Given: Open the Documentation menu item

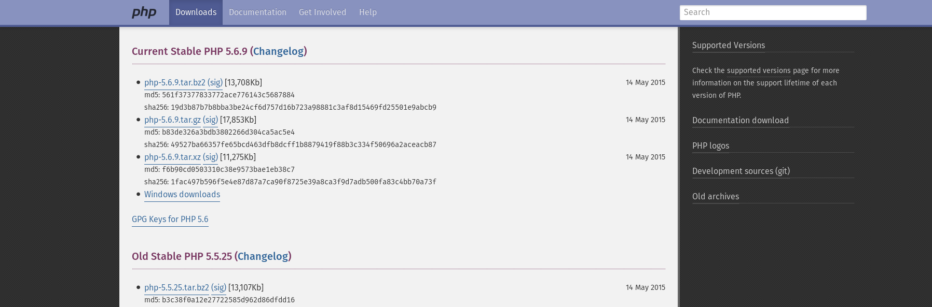Looking at the screenshot, I should pos(257,12).
